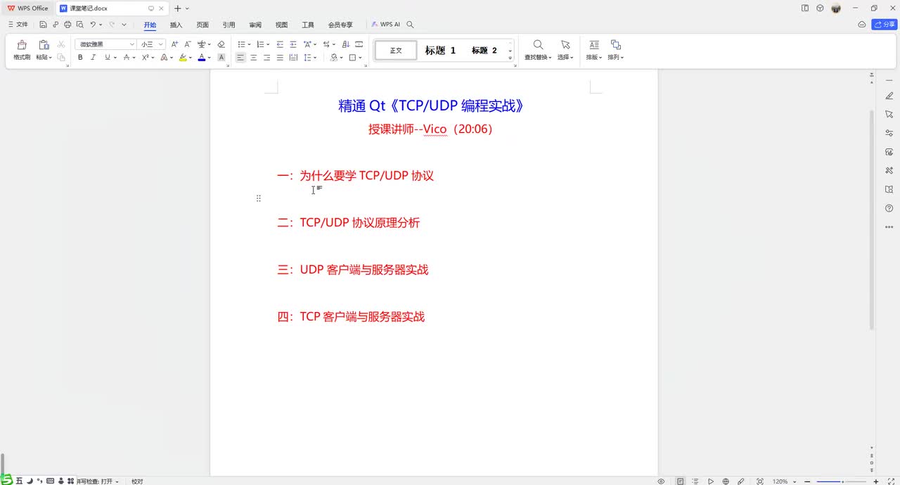Click the Cut scissors icon
The width and height of the screenshot is (900, 485).
coord(61,44)
